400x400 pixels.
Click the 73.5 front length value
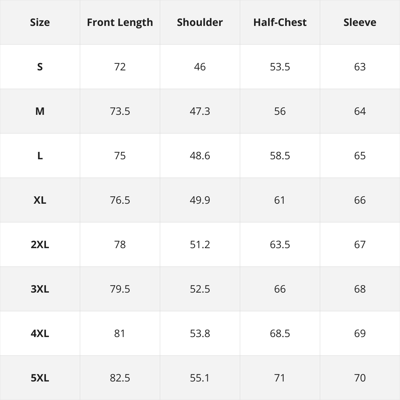point(120,111)
